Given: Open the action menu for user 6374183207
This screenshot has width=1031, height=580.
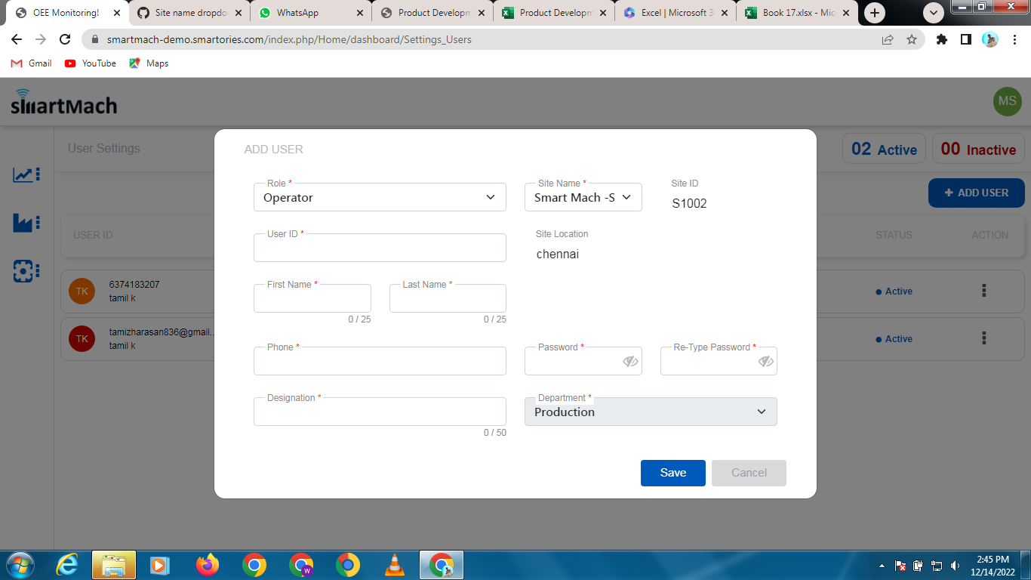Looking at the screenshot, I should coord(983,291).
